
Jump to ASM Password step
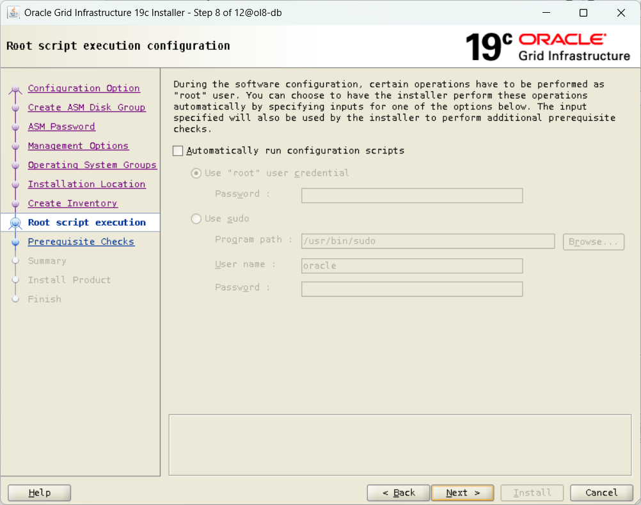click(x=61, y=127)
